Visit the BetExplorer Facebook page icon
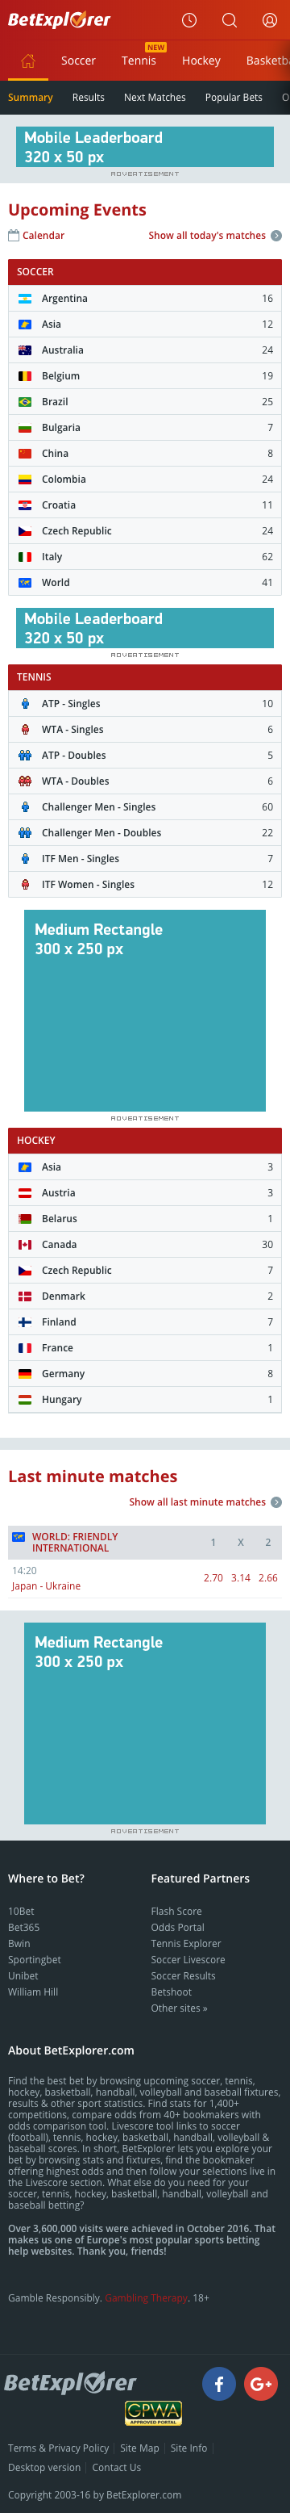290x2513 pixels. coord(219,2383)
